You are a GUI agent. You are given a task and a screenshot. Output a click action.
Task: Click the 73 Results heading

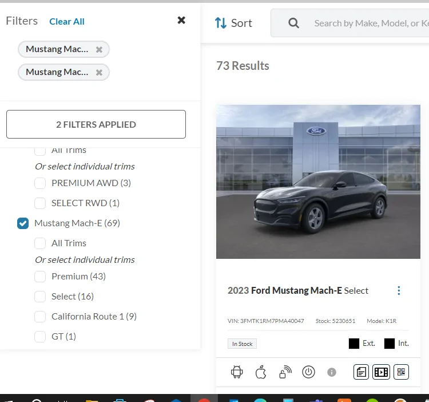[243, 66]
